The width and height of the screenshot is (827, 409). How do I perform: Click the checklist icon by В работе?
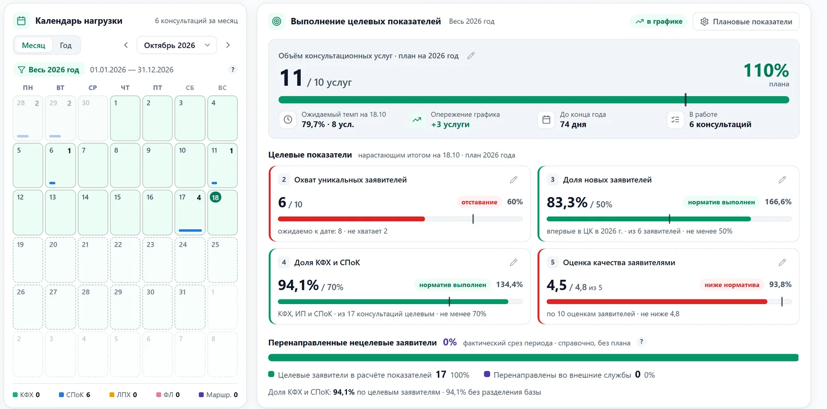coord(675,119)
